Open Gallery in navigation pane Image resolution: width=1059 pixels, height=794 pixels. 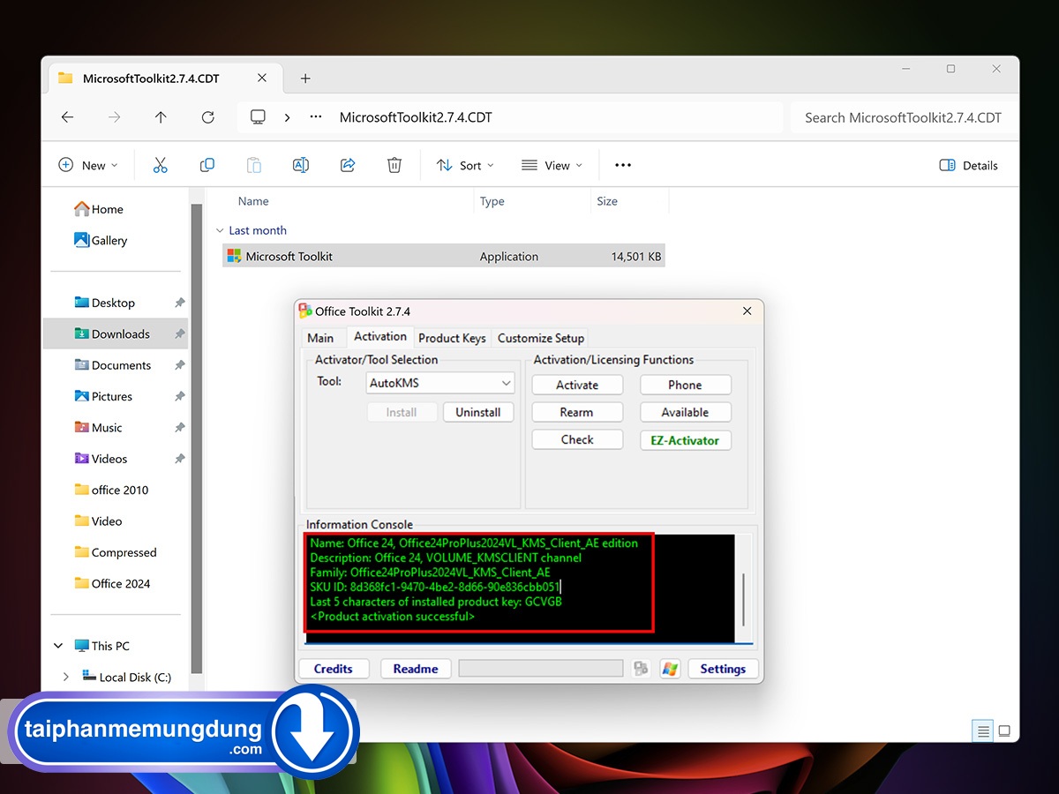coord(101,240)
